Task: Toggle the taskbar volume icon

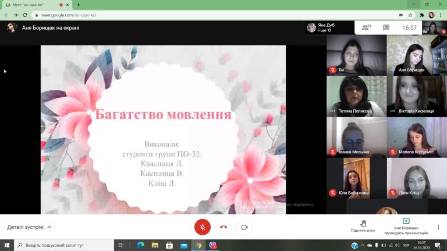Action: point(398,245)
